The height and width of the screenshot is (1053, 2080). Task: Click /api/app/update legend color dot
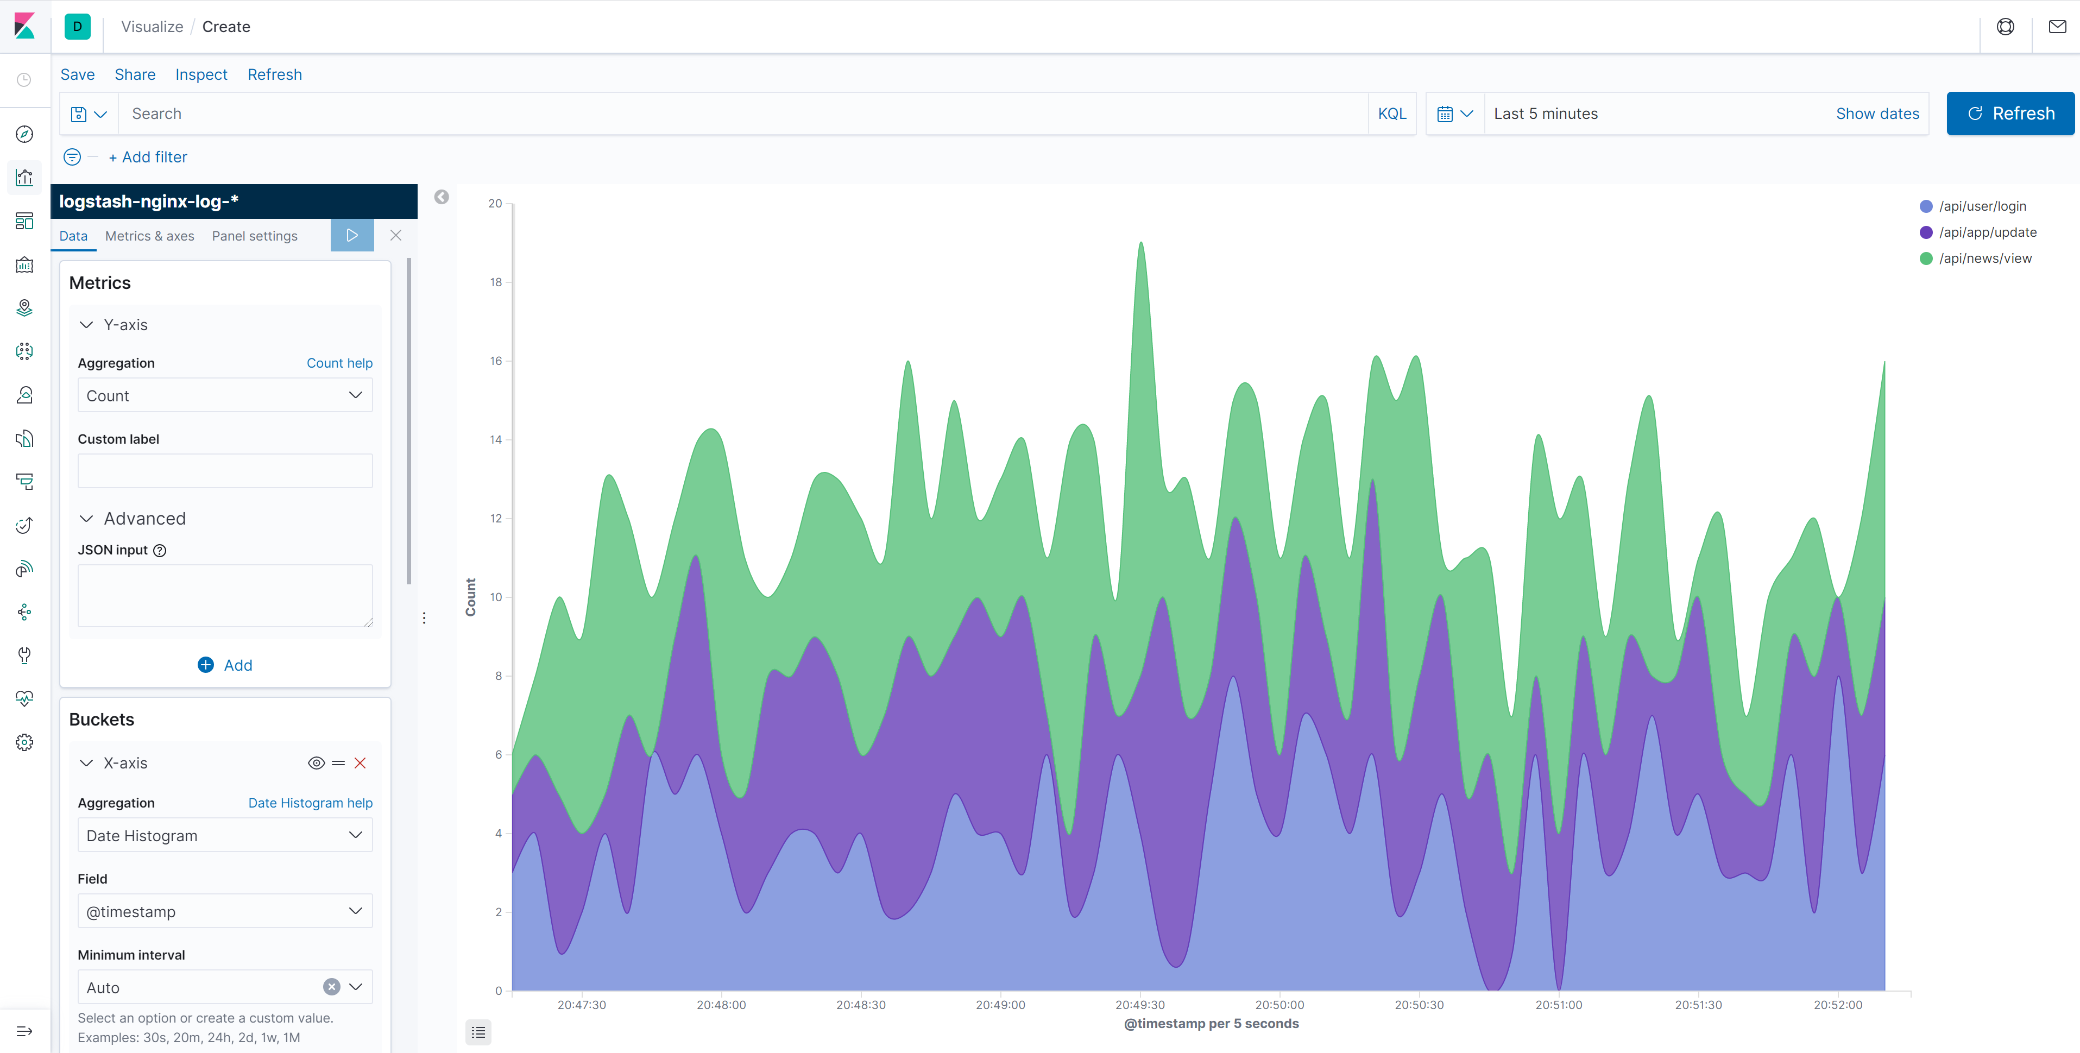(x=1926, y=232)
